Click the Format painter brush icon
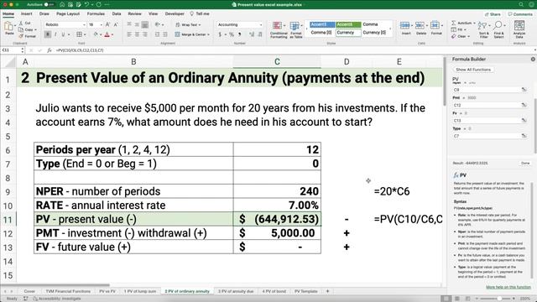The image size is (537, 302). pyautogui.click(x=21, y=36)
